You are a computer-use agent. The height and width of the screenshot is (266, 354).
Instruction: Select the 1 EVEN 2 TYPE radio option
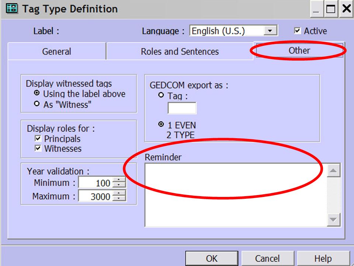click(x=161, y=125)
